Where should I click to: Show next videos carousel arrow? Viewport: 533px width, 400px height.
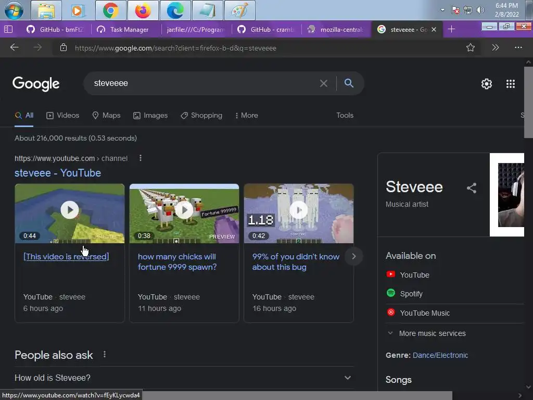(x=353, y=256)
